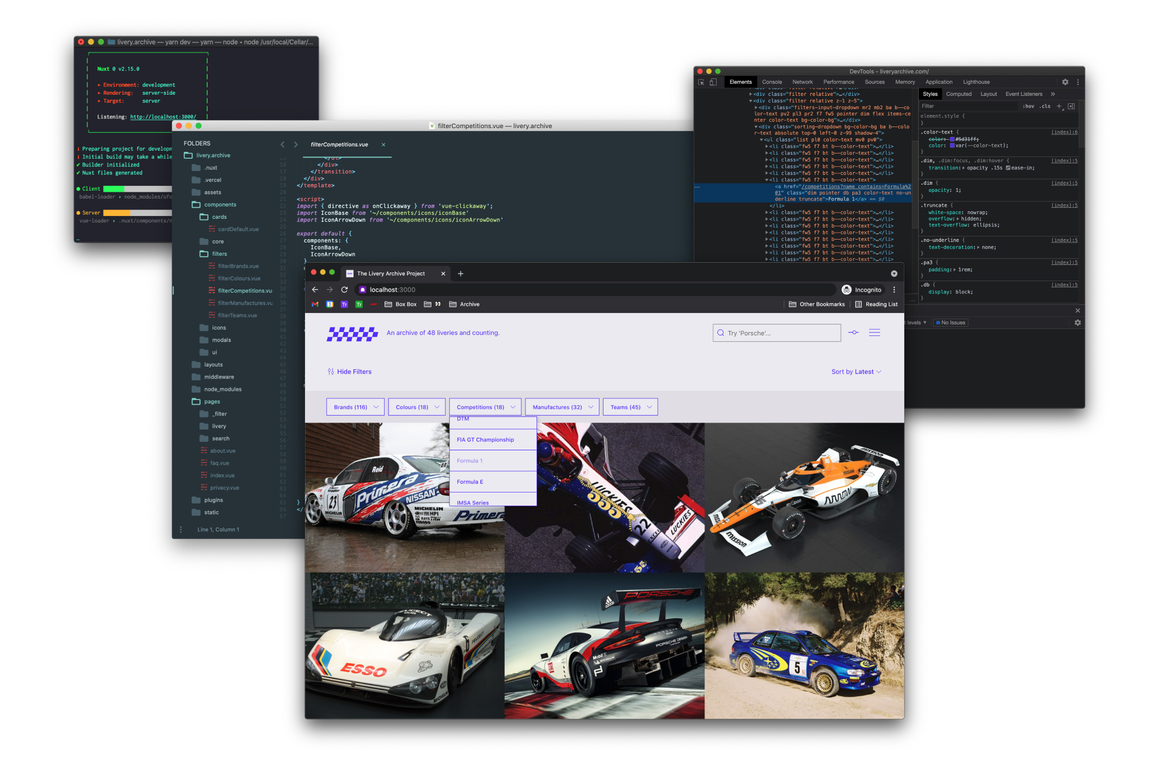Click Chrome tab search down-arrow icon
1155x769 pixels.
(x=894, y=274)
